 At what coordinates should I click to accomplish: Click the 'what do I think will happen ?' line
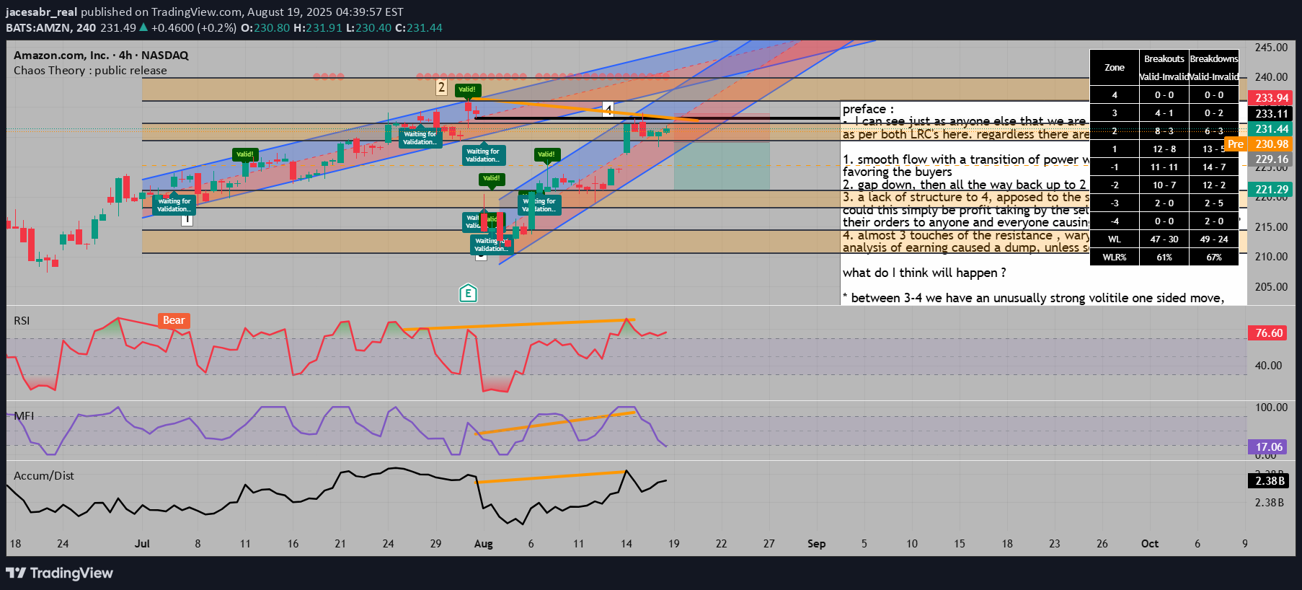(924, 273)
